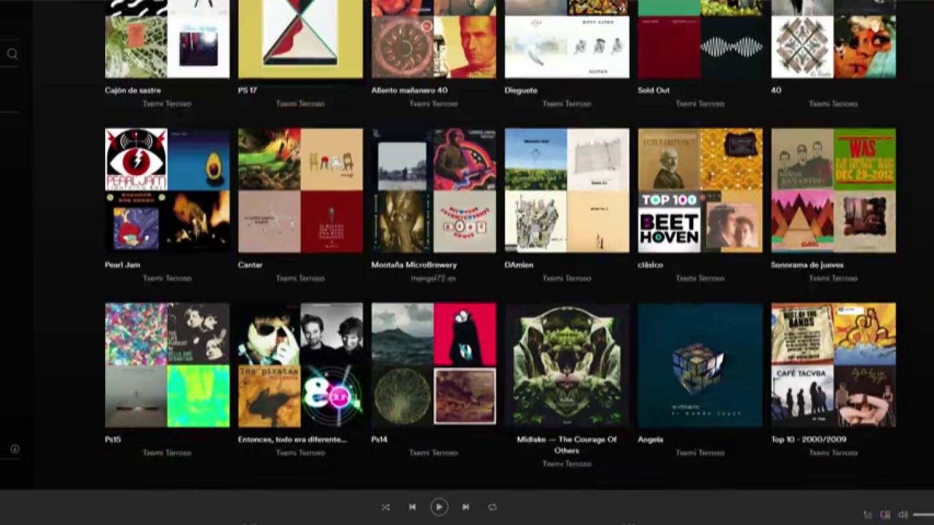
Task: Open Midlake Courage Of Others cover
Action: (x=567, y=365)
